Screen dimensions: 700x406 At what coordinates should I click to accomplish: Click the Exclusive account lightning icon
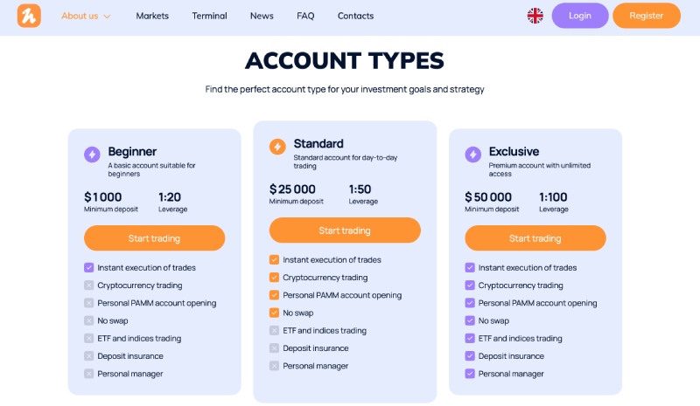(x=472, y=155)
